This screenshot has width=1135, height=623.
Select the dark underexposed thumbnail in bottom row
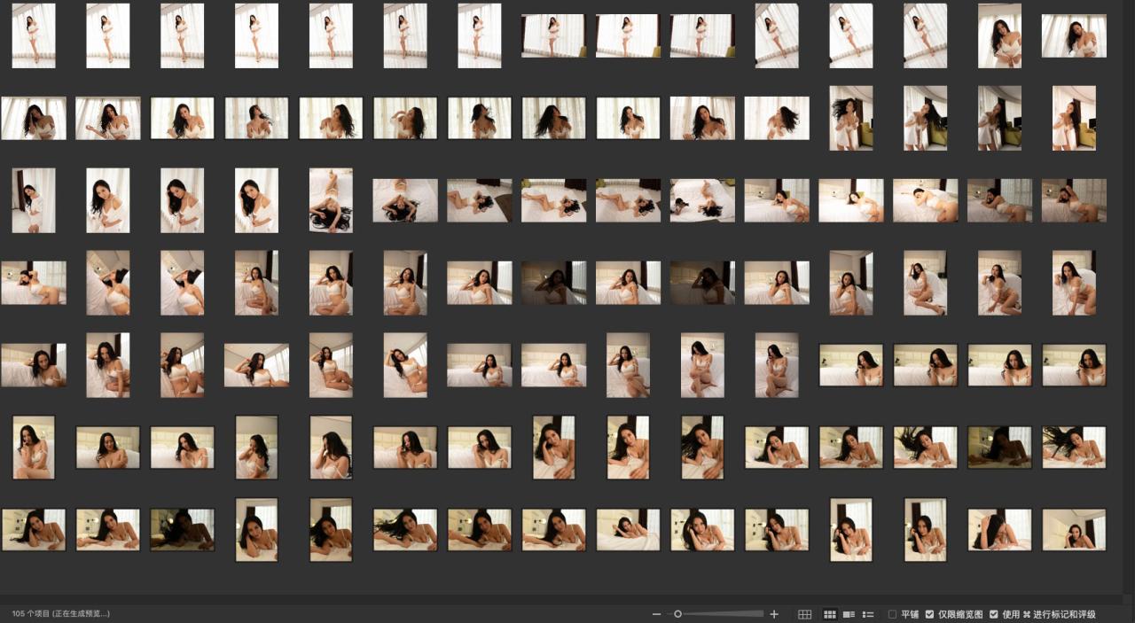(182, 530)
